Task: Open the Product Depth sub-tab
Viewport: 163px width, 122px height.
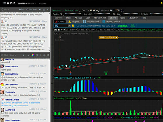Action: (x=111, y=22)
